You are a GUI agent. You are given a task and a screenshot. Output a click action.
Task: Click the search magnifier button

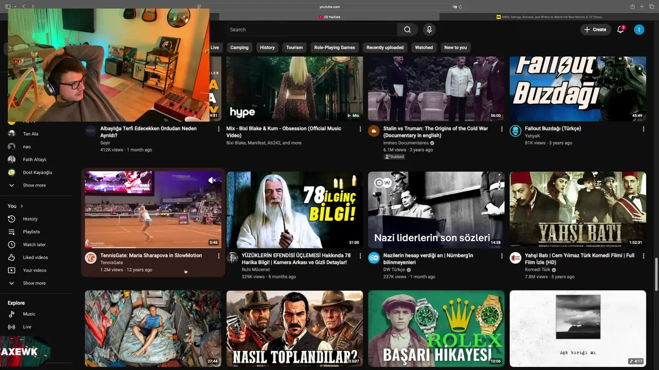tap(407, 29)
